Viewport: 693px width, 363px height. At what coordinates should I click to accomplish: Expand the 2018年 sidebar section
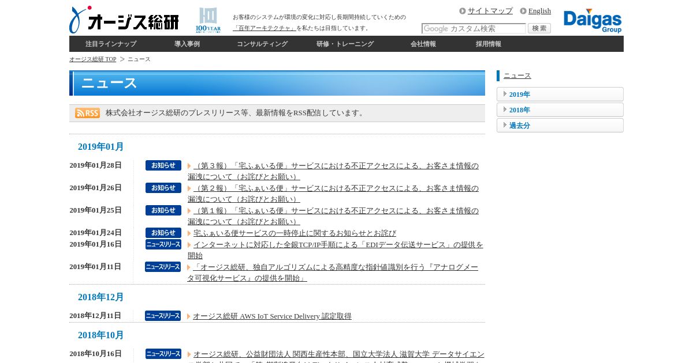coord(560,110)
